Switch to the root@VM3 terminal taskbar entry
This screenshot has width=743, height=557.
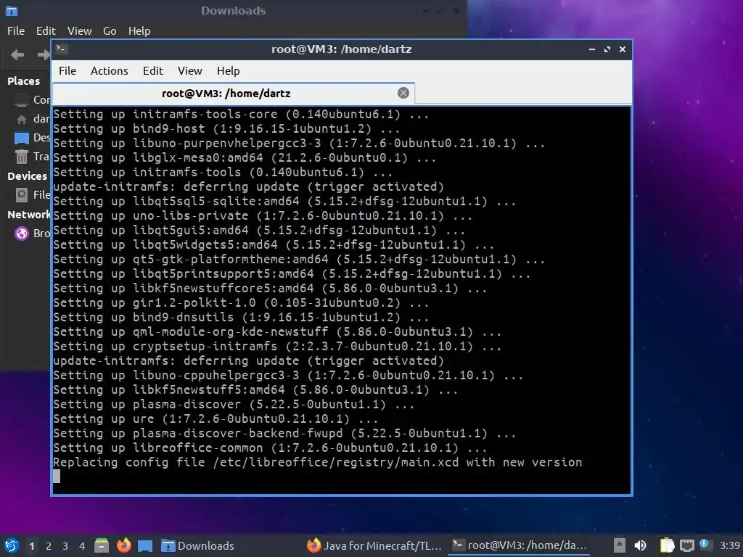pos(520,545)
